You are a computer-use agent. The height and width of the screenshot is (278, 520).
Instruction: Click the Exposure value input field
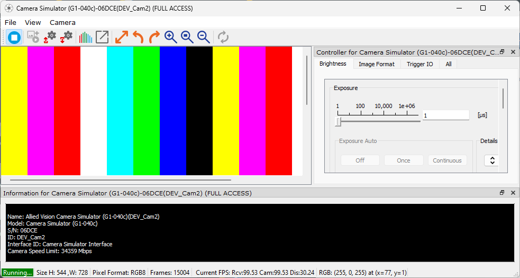pyautogui.click(x=445, y=115)
